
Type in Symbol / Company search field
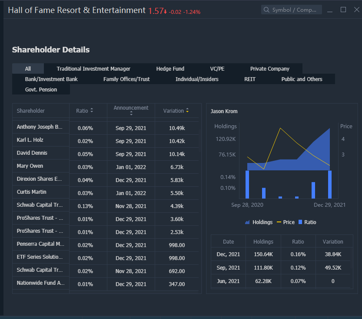pos(295,10)
